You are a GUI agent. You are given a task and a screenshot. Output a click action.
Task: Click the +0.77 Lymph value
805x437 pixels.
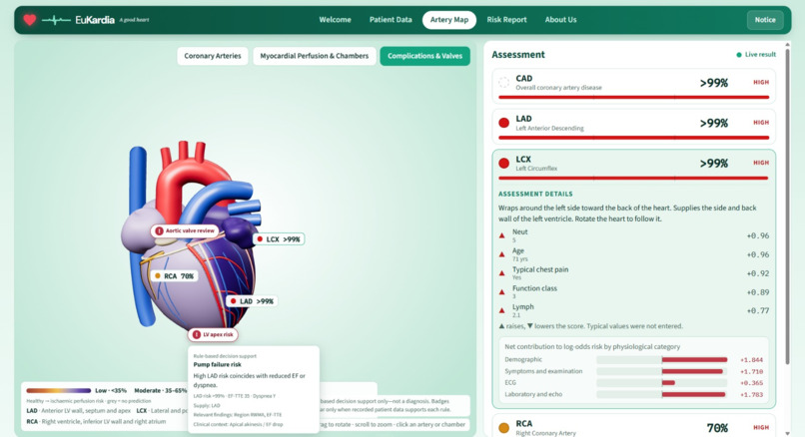point(758,310)
